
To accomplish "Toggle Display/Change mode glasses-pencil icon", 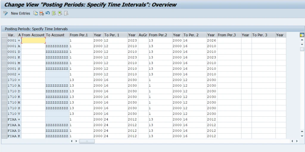I will pos(5,13).
